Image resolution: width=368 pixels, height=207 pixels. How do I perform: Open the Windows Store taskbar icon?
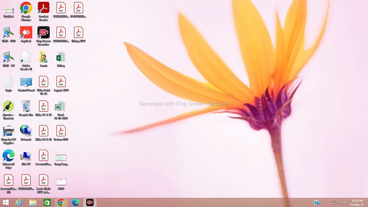click(x=47, y=203)
